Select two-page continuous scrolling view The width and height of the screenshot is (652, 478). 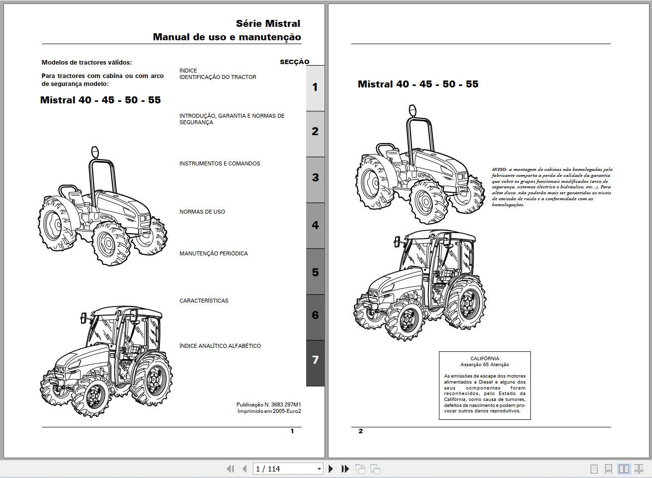[x=639, y=469]
